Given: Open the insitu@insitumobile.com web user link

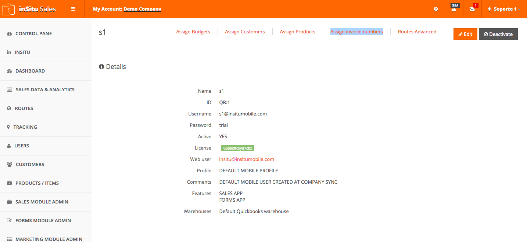Looking at the screenshot, I should click(x=247, y=159).
